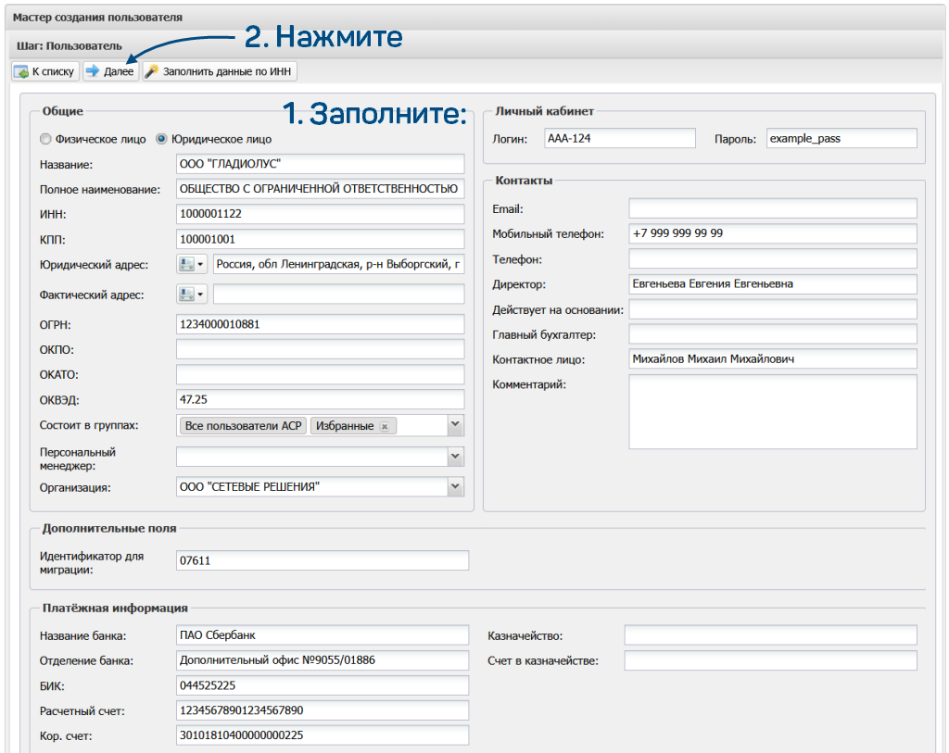The height and width of the screenshot is (753, 949).
Task: Expand the Организация dropdown arrow
Action: click(x=454, y=486)
